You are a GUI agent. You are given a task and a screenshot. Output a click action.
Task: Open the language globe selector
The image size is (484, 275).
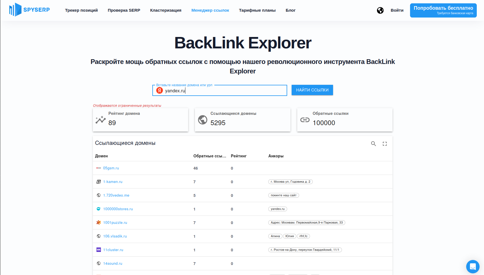[x=380, y=10]
